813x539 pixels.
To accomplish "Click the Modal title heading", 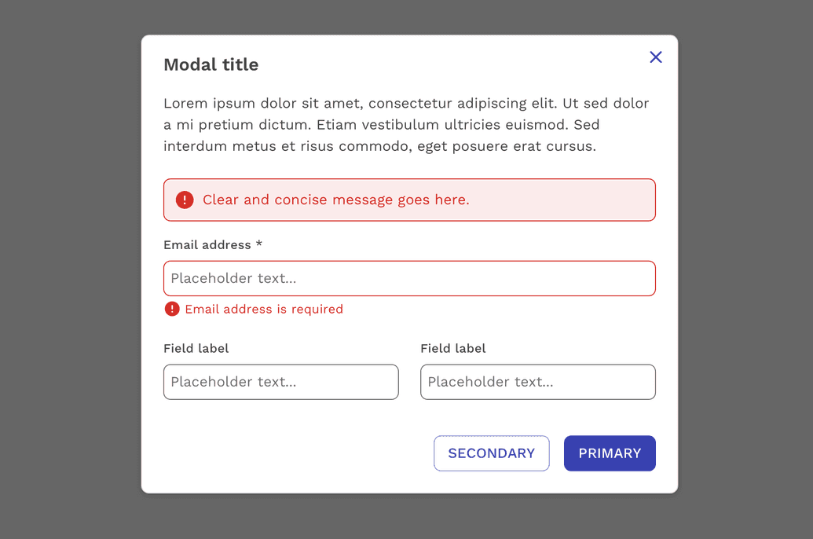I will pyautogui.click(x=211, y=64).
